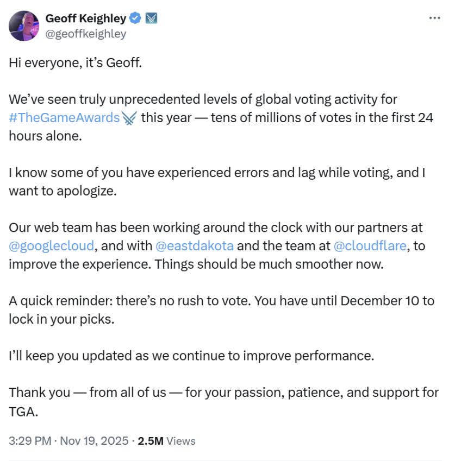Visit the @googlecloud mention
This screenshot has height=461, width=449.
point(52,246)
